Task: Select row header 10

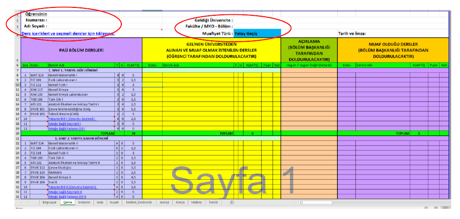Action: 17,85
